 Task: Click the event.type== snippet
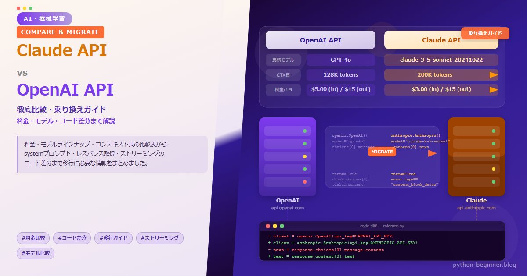[x=404, y=179]
